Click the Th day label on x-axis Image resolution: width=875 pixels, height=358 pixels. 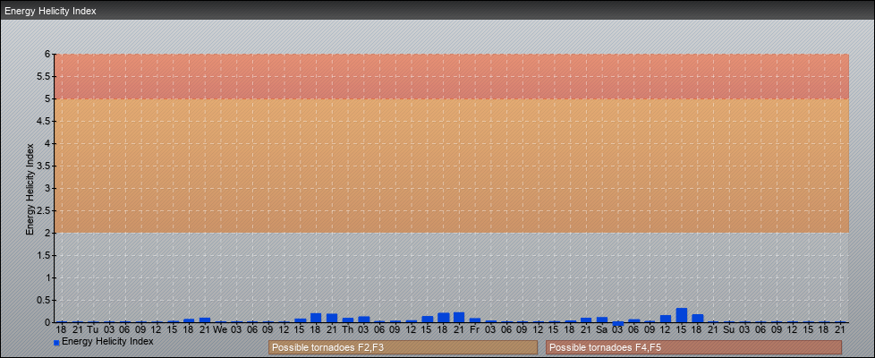point(347,329)
